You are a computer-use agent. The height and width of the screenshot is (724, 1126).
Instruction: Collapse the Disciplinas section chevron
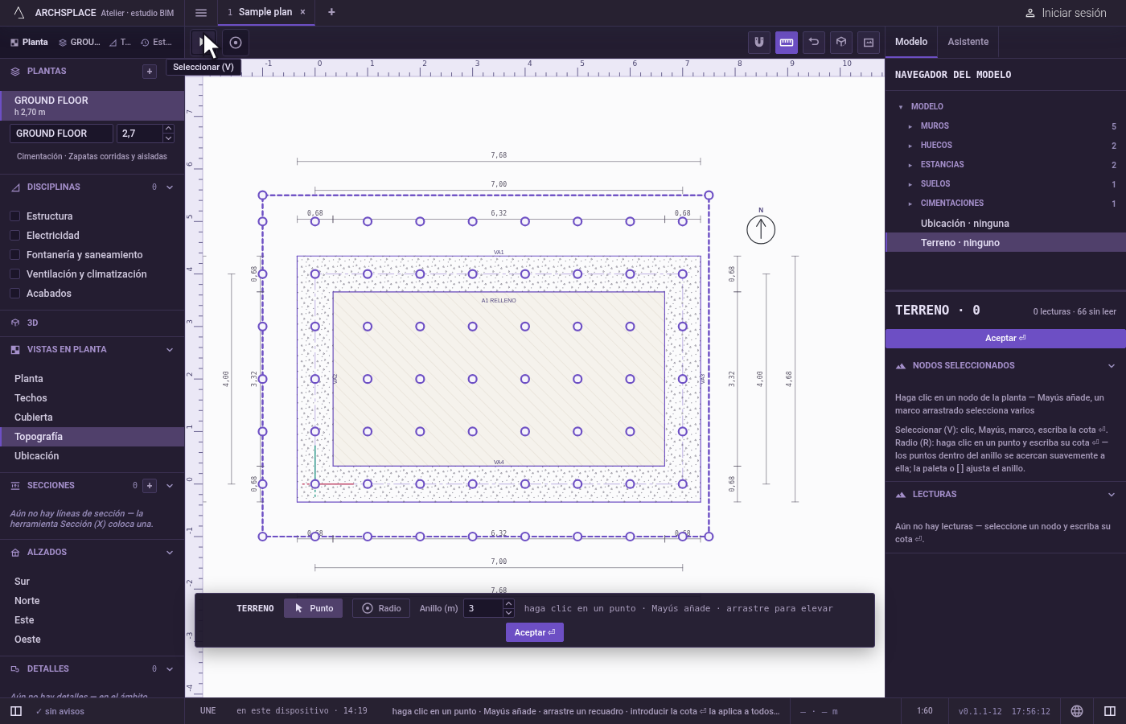point(170,187)
